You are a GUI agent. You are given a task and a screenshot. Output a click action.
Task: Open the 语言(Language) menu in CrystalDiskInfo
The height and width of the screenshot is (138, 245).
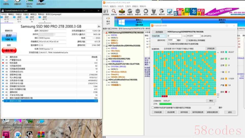(53, 14)
